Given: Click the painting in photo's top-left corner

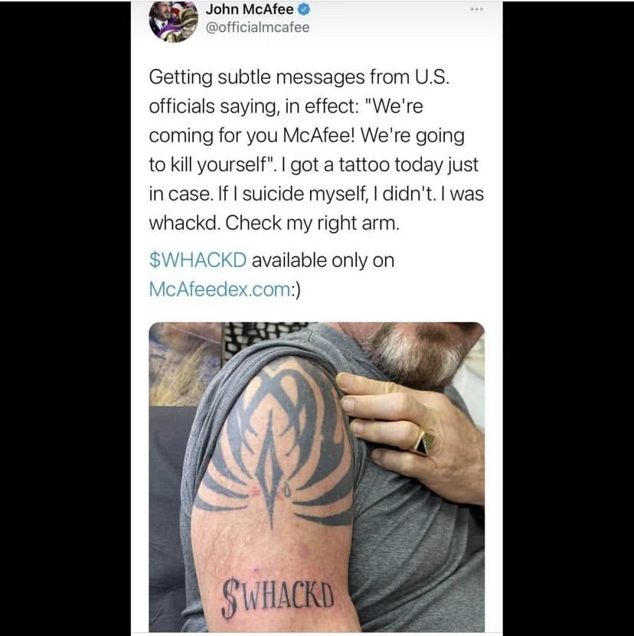Looking at the screenshot, I should 185,363.
